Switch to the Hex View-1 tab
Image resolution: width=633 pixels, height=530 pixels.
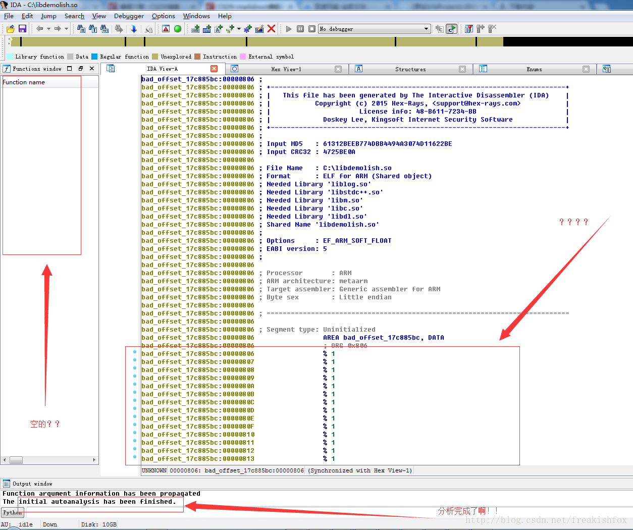click(x=286, y=69)
